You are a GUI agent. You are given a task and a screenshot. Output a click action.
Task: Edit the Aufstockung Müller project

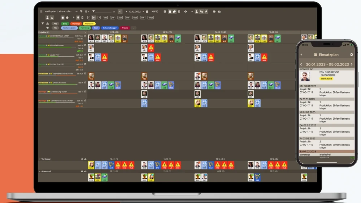pyautogui.click(x=85, y=92)
